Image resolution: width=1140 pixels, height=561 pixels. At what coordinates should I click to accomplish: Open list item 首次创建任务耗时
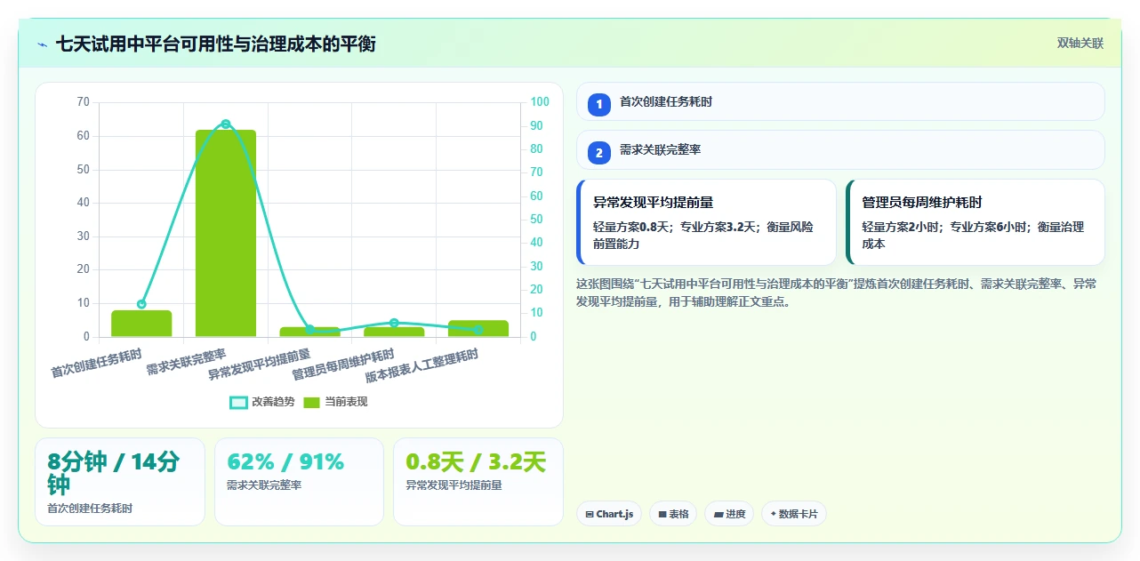coord(840,101)
